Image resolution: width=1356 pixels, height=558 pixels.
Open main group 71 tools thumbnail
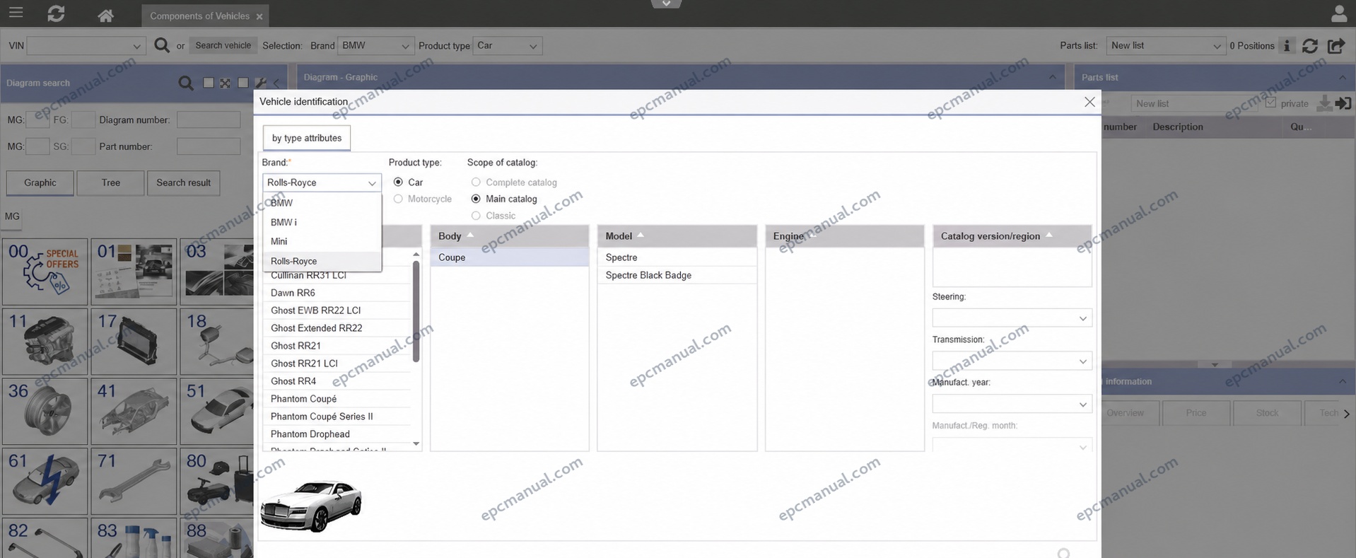pos(134,481)
